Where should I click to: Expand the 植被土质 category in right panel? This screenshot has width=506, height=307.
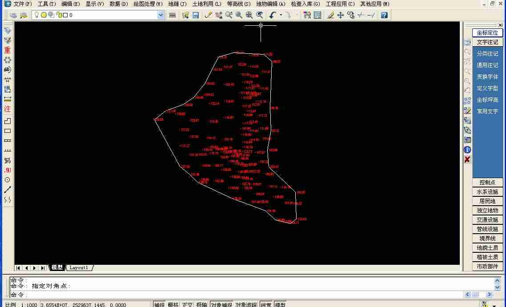[x=487, y=257]
